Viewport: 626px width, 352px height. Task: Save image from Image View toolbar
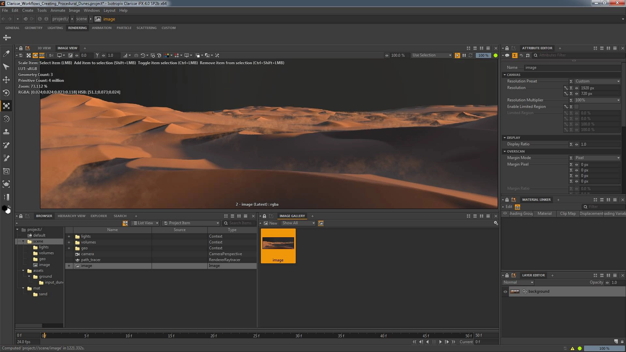coord(21,55)
